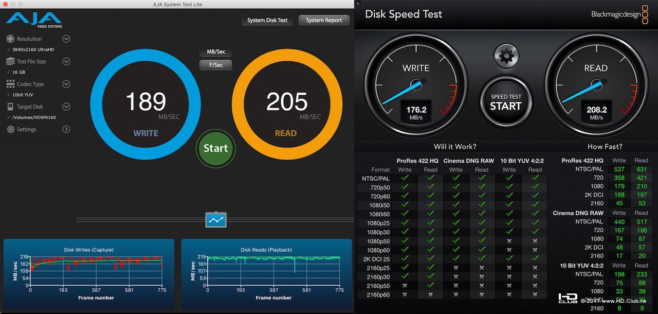Click the Resolution monitor icon in sidebar
The height and width of the screenshot is (314, 658).
(10, 39)
